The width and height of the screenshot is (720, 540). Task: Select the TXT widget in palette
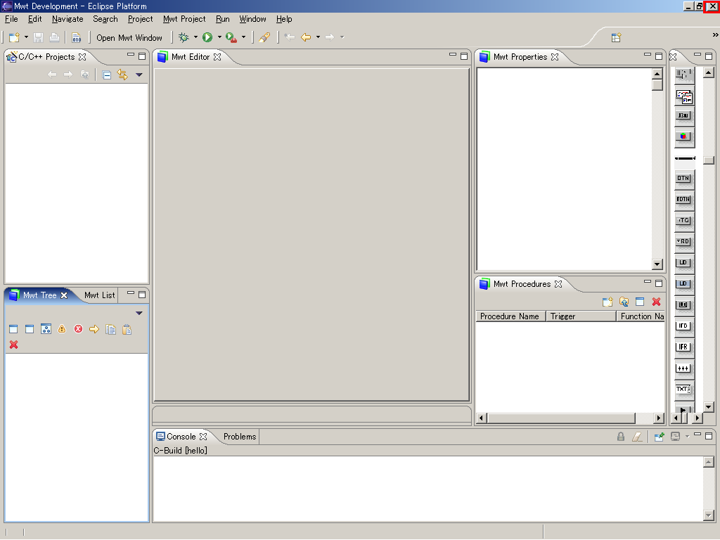(x=683, y=390)
